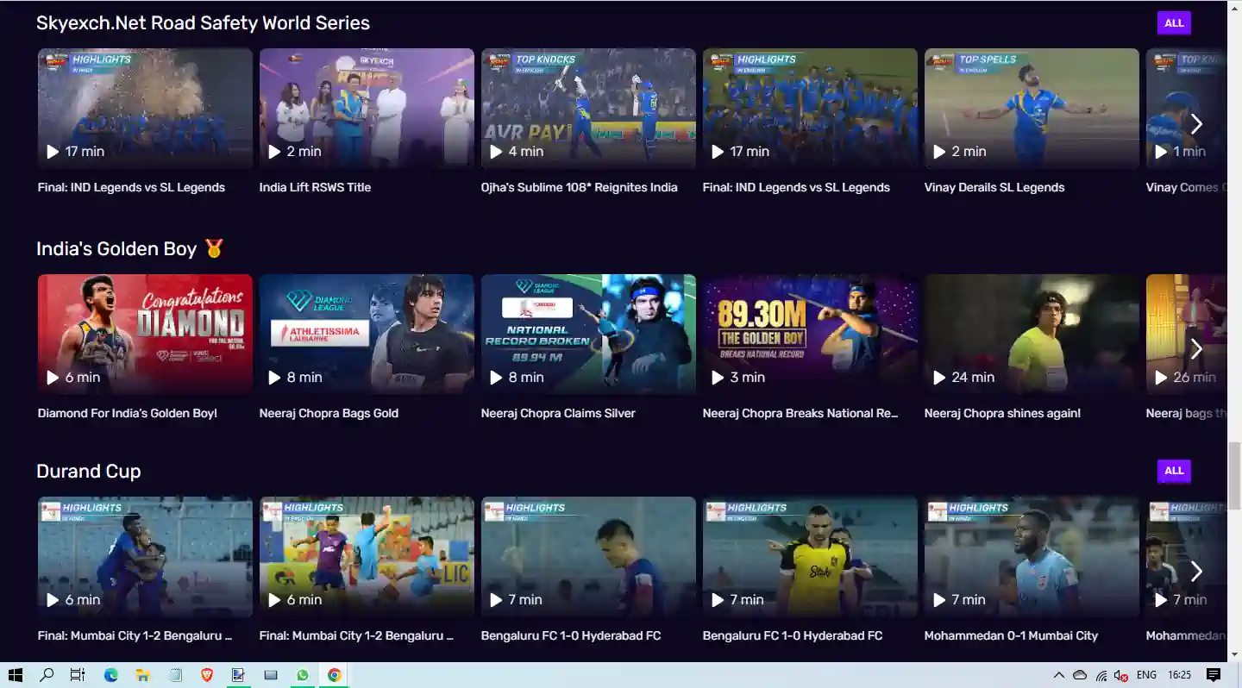Open the National Record Broken 89.94 M thumbnail
This screenshot has width=1242, height=688.
click(588, 335)
